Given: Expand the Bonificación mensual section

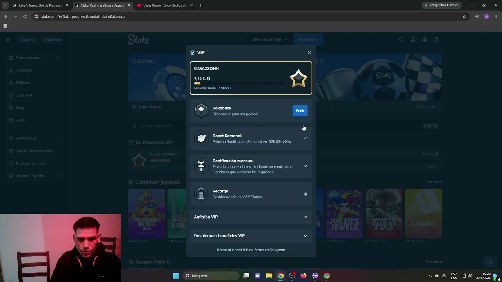Looking at the screenshot, I should click(x=306, y=166).
